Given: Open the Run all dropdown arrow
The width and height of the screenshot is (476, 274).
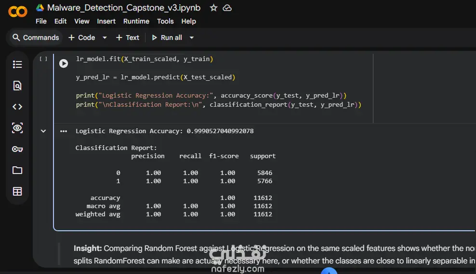Looking at the screenshot, I should (192, 37).
